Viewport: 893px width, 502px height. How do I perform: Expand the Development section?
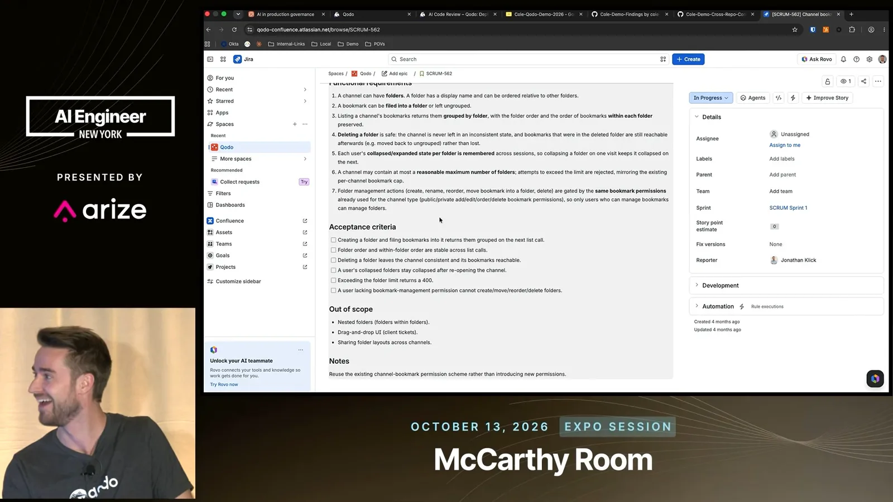[697, 285]
